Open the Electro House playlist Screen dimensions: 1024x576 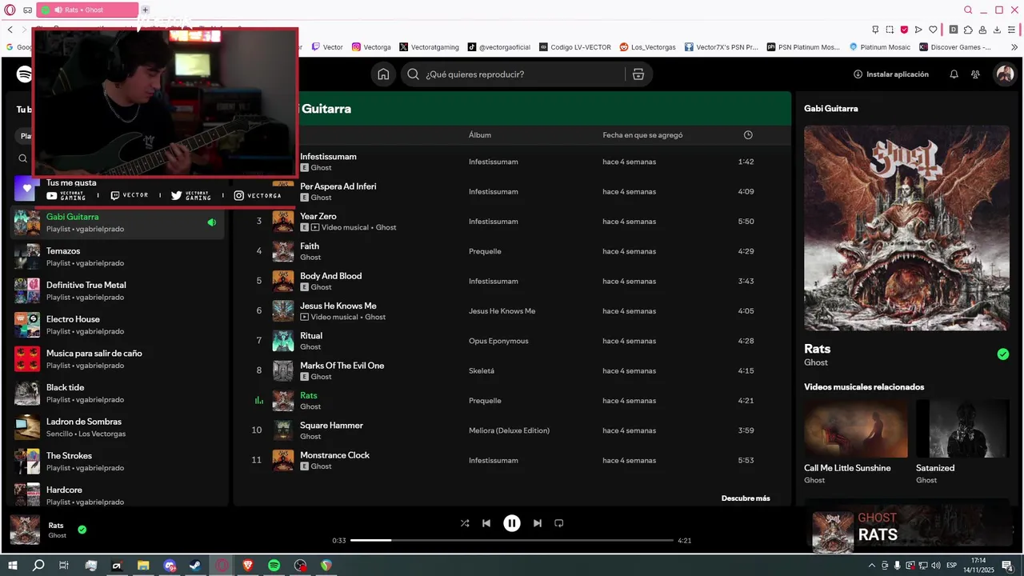point(117,325)
